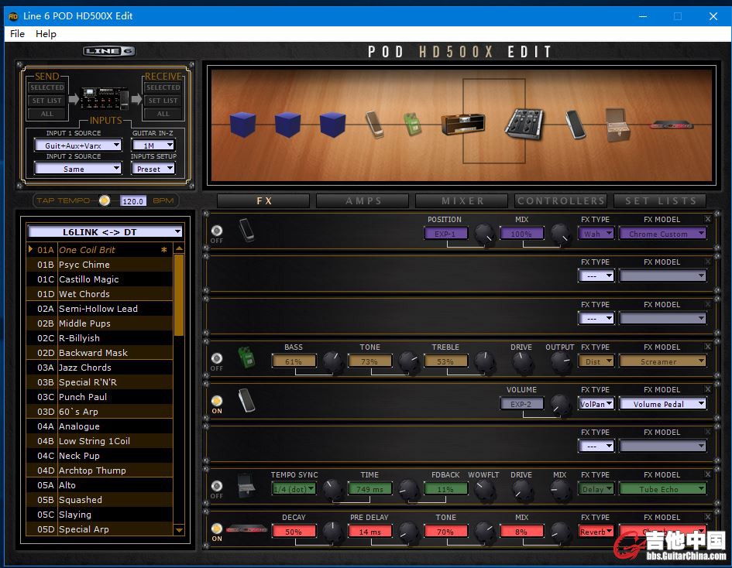Switch to the Amps tab

click(x=363, y=201)
